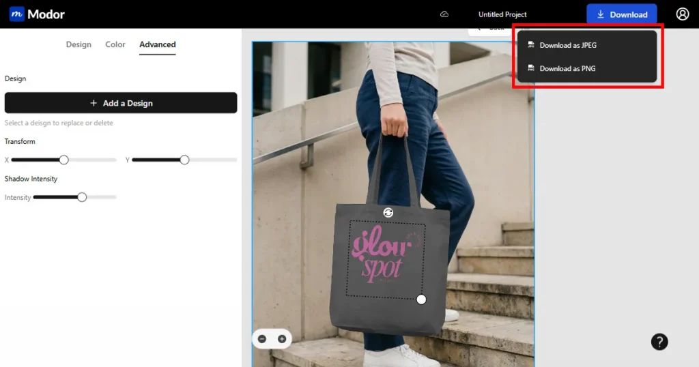Viewport: 699px width, 367px height.
Task: Click the Shadow Intensity slider handle
Action: [82, 197]
